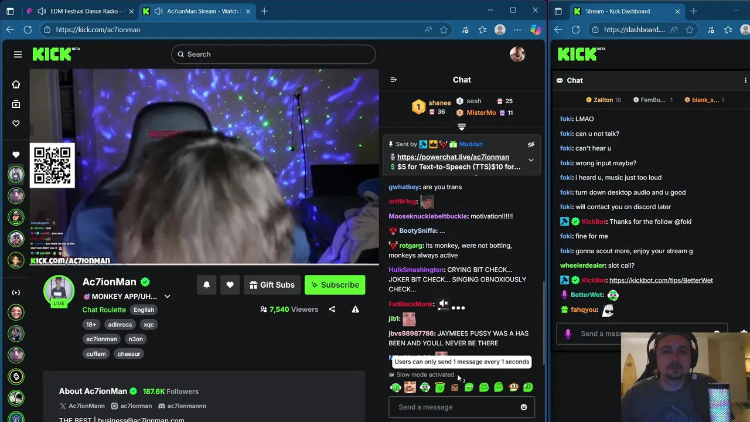
Task: Open new tab in Dashboard window
Action: tap(694, 11)
